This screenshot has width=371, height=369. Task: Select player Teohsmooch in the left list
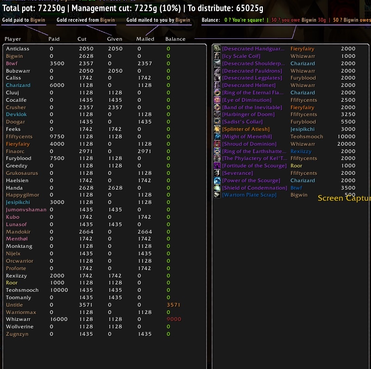point(22,290)
